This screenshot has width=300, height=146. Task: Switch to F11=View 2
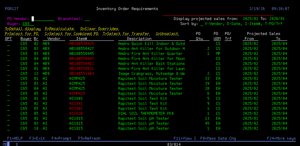coord(185,138)
